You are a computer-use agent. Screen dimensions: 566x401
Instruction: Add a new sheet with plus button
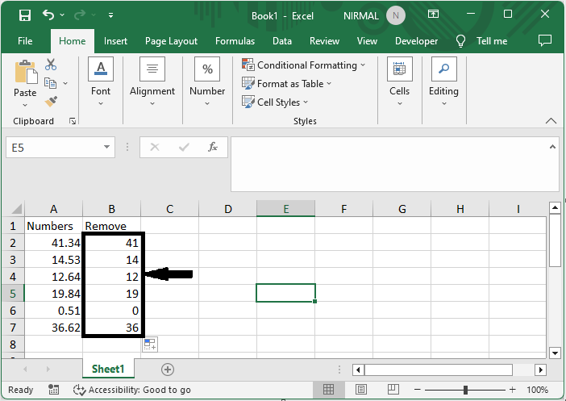pos(167,370)
